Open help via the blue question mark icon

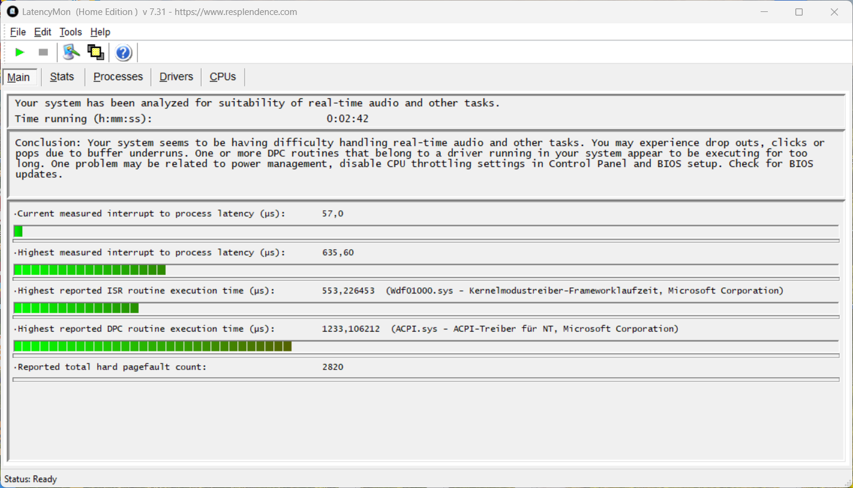(124, 53)
